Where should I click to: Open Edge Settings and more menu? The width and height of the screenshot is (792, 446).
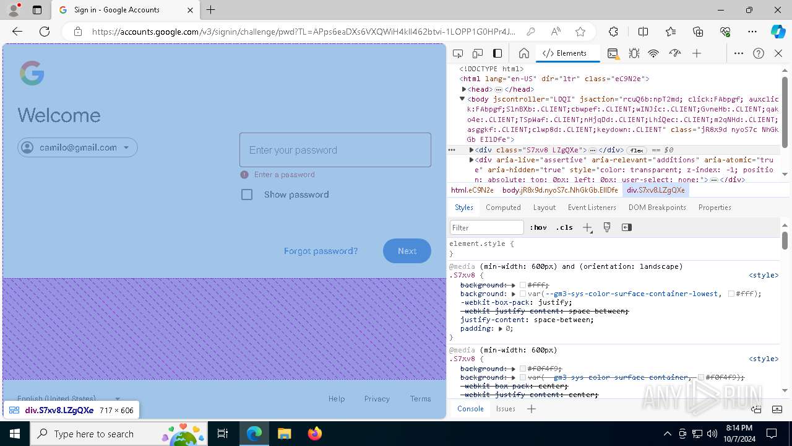(x=752, y=32)
